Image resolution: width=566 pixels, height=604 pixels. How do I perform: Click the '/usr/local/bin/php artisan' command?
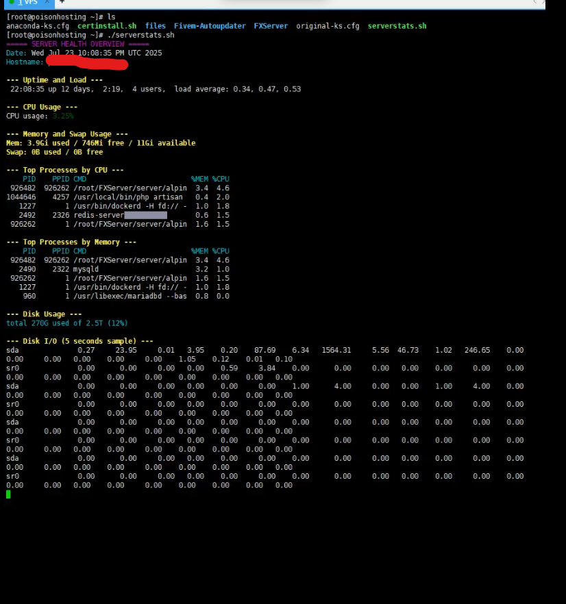(x=128, y=197)
